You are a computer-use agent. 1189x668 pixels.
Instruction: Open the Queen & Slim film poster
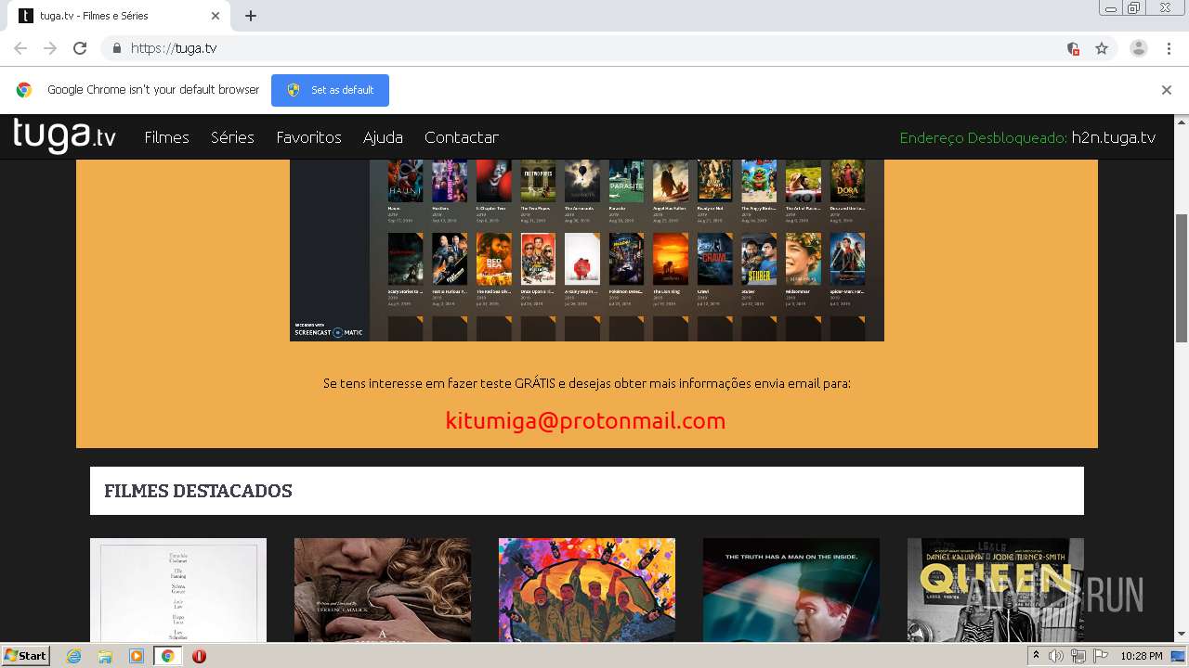[x=996, y=590]
